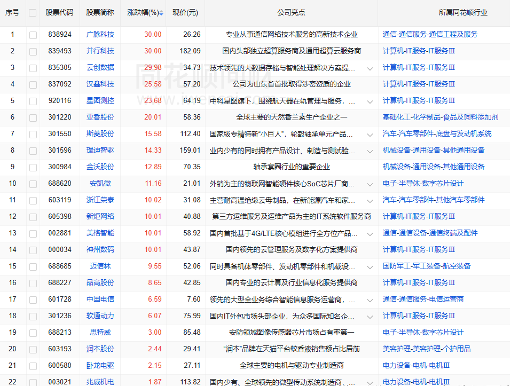The height and width of the screenshot is (386, 511).
Task: Expand 云创数据 company highlight text
Action: coord(370,69)
